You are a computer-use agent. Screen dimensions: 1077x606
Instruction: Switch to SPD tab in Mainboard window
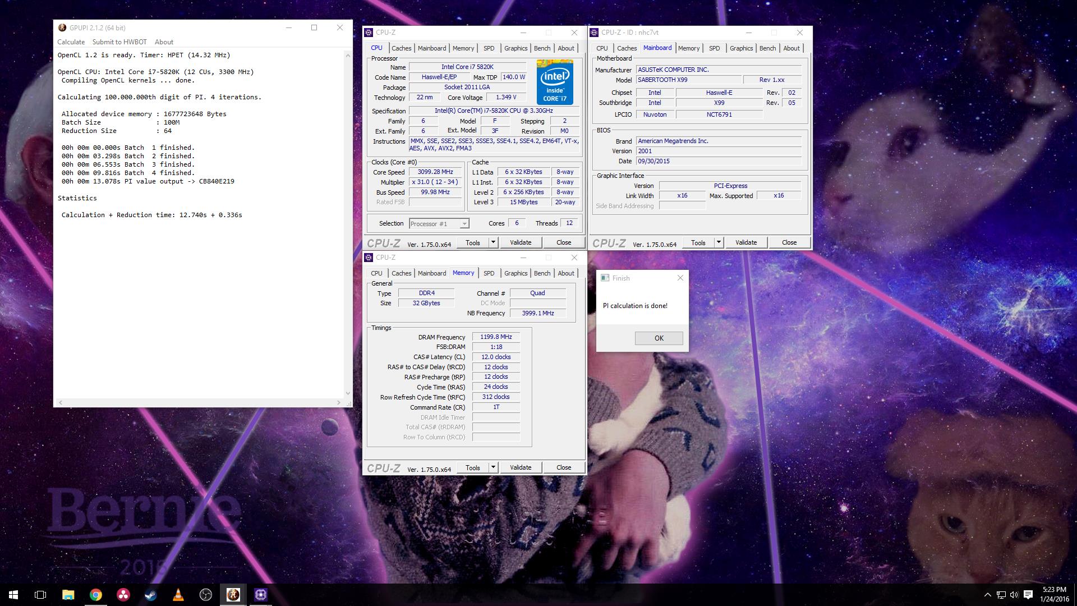click(715, 48)
